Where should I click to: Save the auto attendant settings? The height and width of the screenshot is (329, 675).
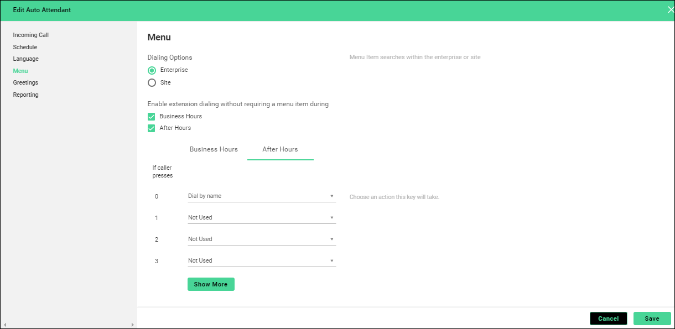(x=652, y=318)
